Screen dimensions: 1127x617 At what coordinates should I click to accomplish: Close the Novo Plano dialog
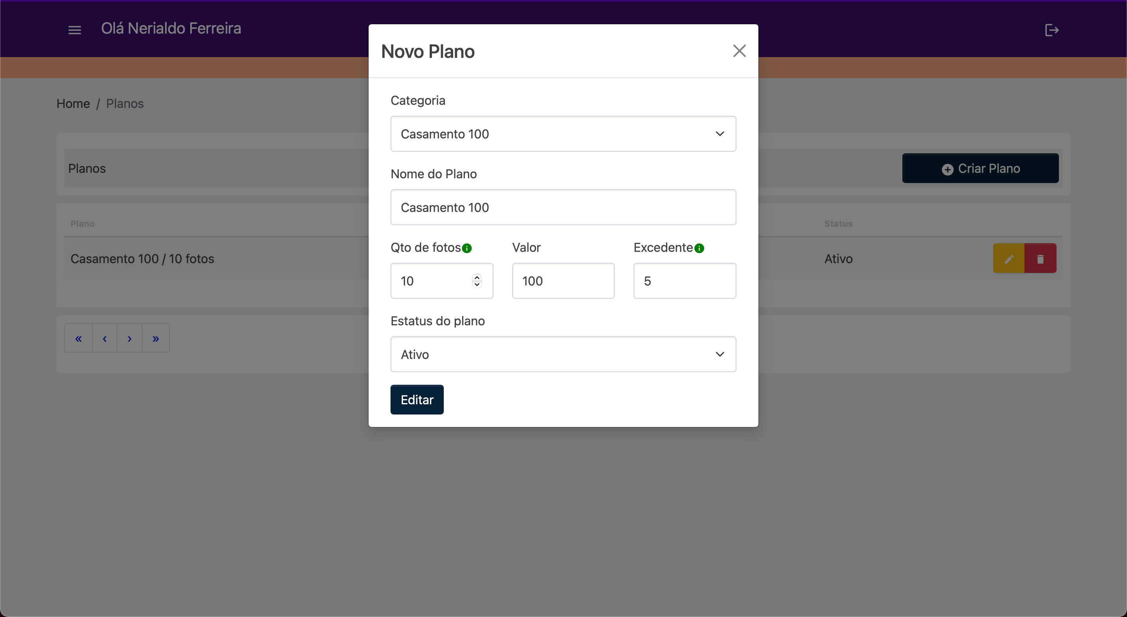point(739,51)
